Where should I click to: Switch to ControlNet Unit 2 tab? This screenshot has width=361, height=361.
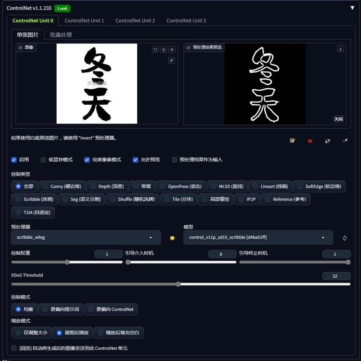(135, 21)
